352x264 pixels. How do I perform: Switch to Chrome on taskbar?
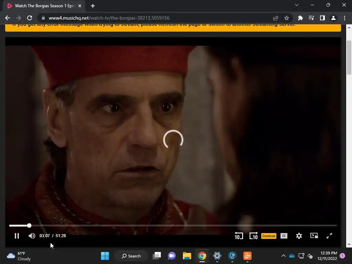(x=202, y=256)
